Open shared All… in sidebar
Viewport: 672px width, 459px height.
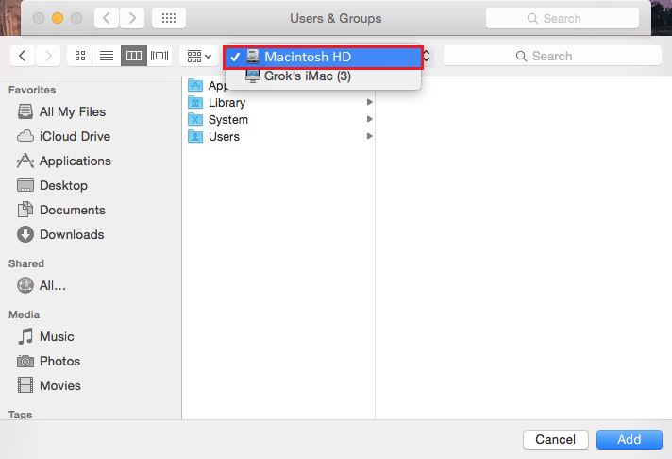42,285
